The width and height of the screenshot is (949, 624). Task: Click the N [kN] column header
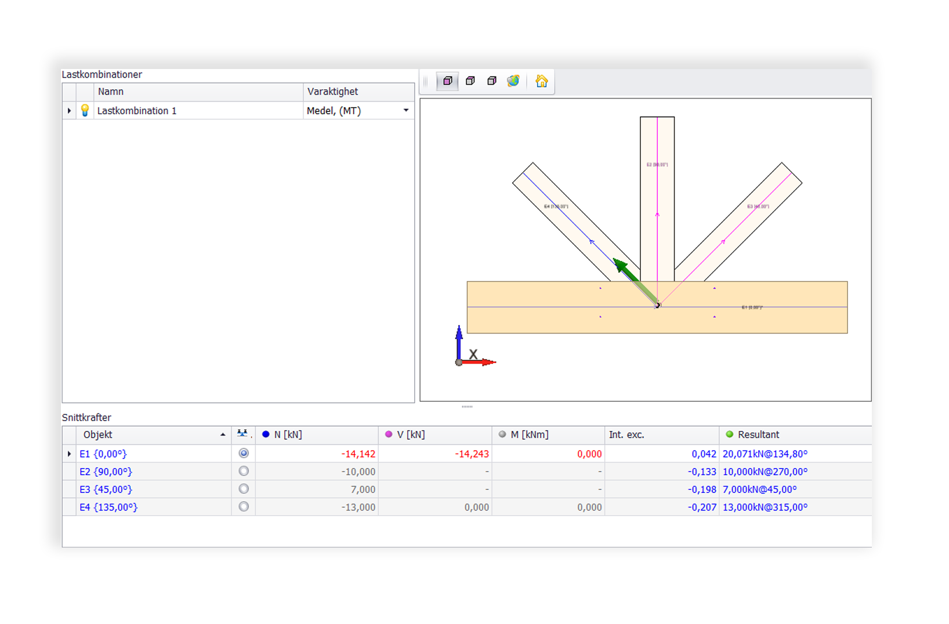tap(288, 434)
